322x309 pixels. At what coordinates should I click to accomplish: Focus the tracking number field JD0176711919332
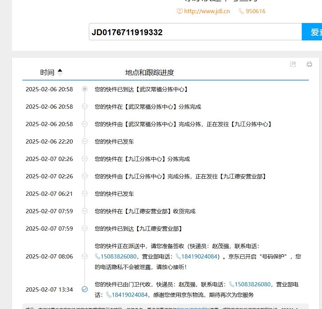point(195,32)
